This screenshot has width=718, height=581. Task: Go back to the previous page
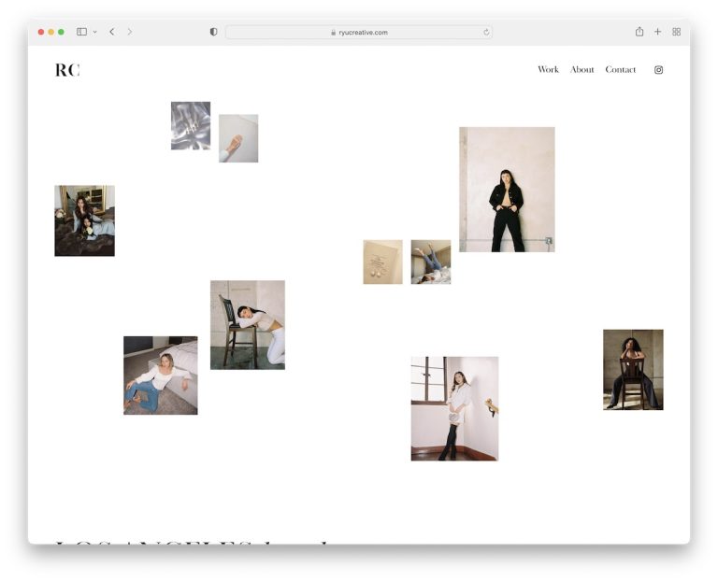(112, 32)
